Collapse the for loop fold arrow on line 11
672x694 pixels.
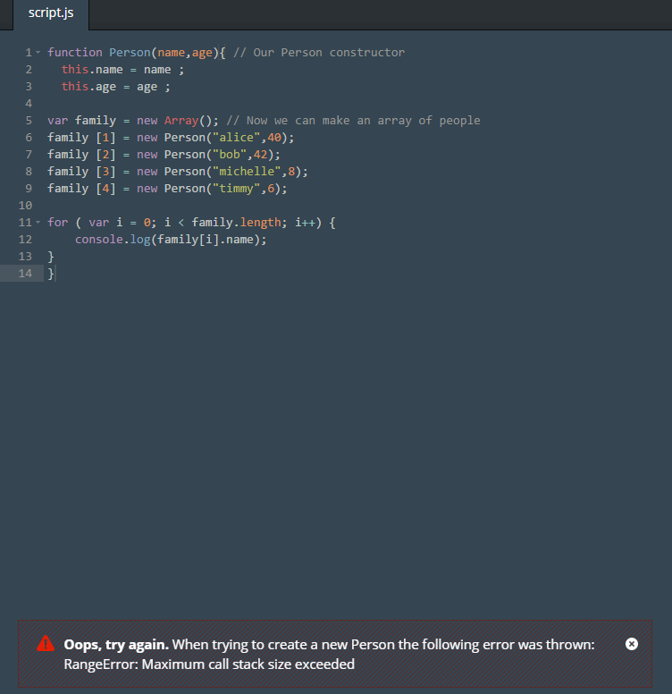click(x=38, y=223)
